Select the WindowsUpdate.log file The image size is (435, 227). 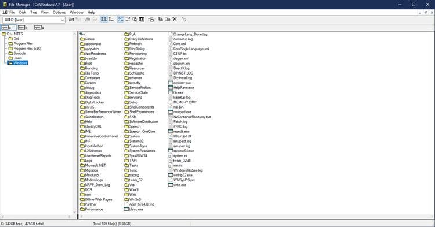click(186, 170)
